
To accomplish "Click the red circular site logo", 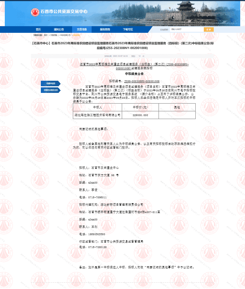I will coord(35,12).
